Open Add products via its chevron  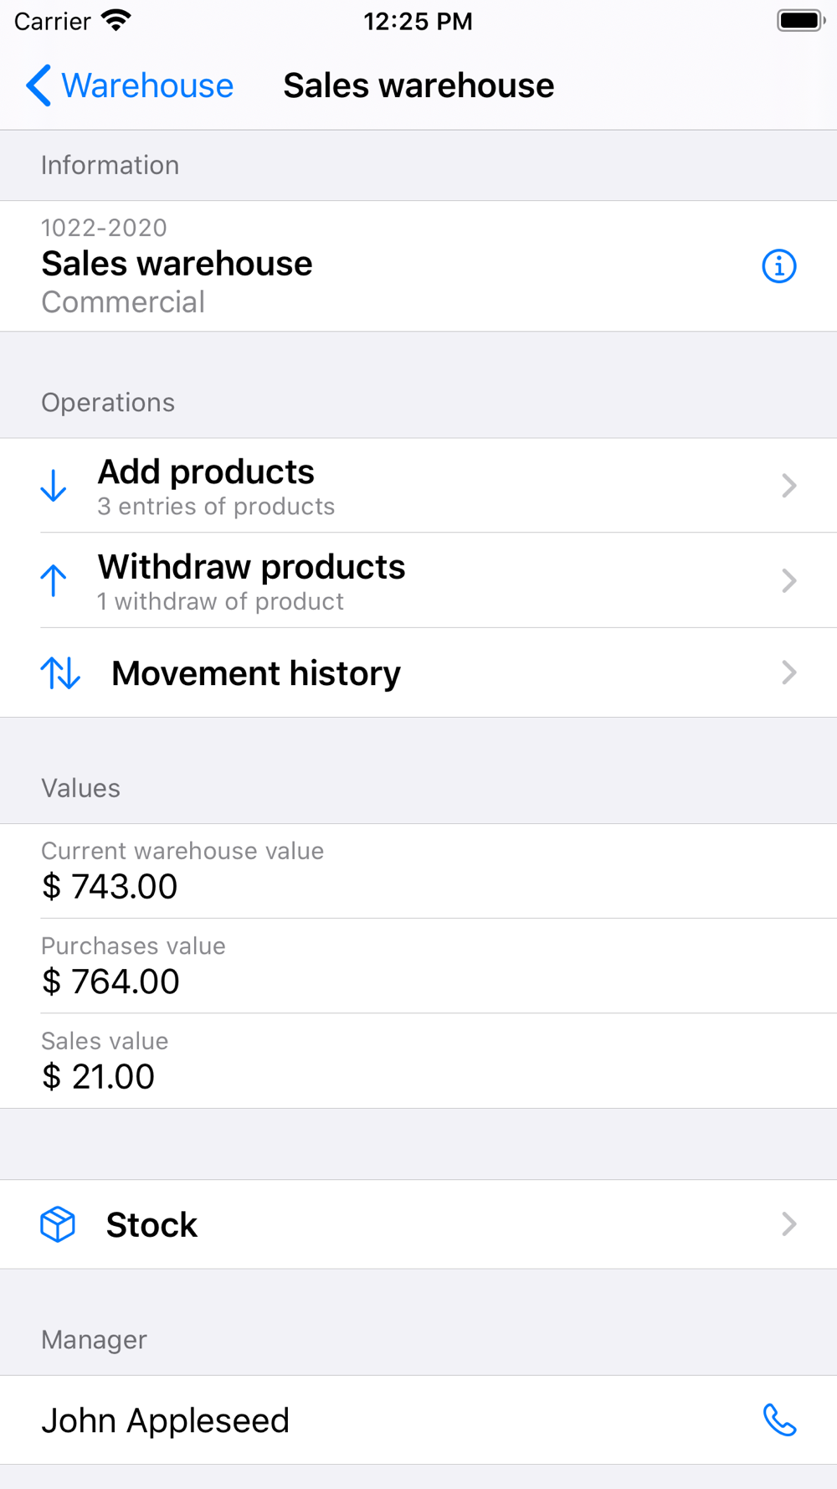click(x=788, y=486)
